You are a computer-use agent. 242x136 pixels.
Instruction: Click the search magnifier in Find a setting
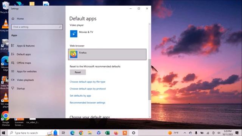click(60, 27)
